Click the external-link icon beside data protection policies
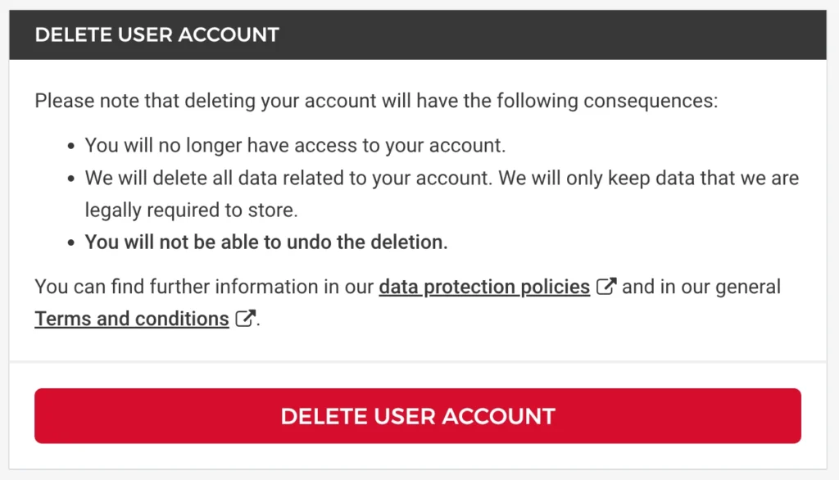Image resolution: width=839 pixels, height=480 pixels. [606, 286]
